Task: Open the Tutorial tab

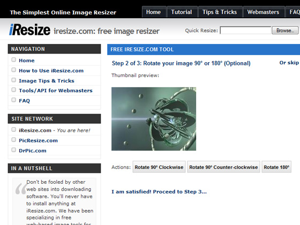Action: coord(182,12)
